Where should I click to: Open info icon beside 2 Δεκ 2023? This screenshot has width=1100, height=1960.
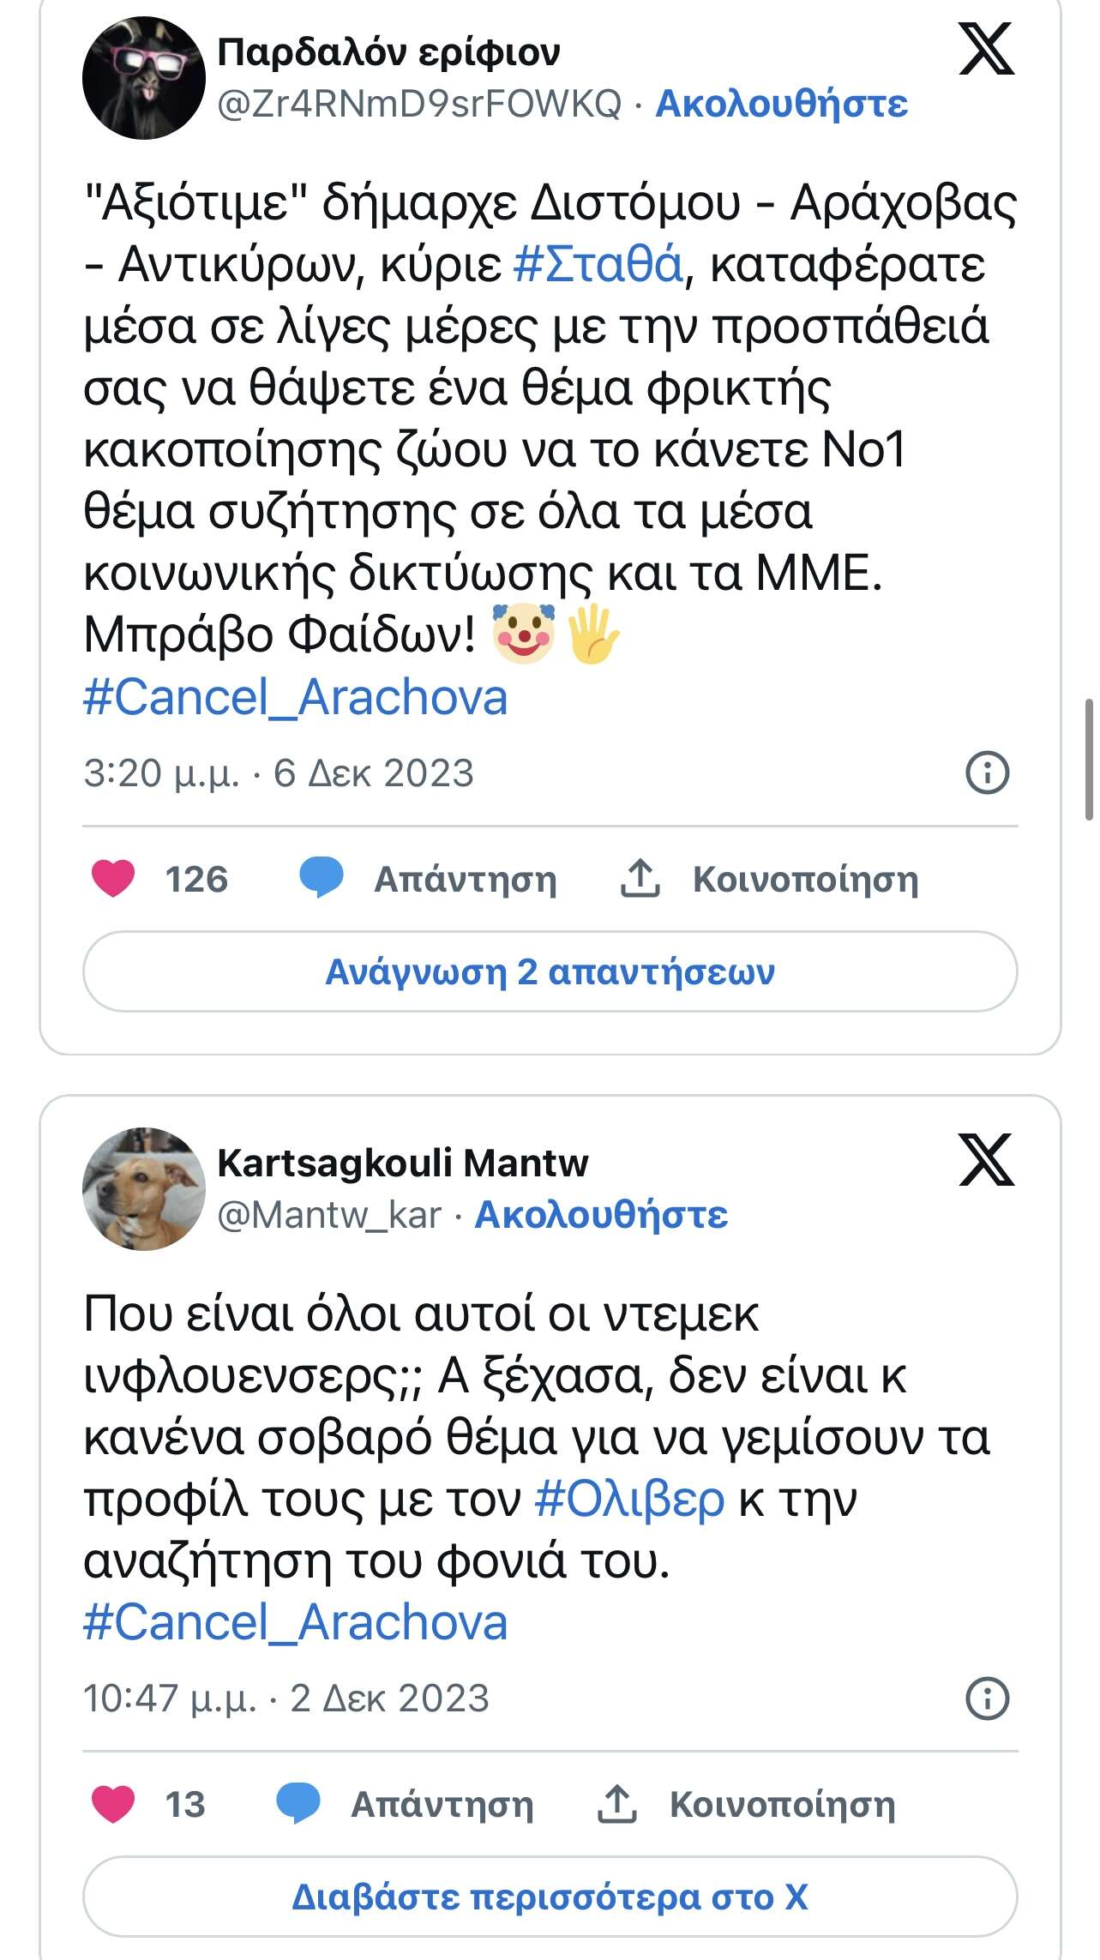tap(988, 1698)
